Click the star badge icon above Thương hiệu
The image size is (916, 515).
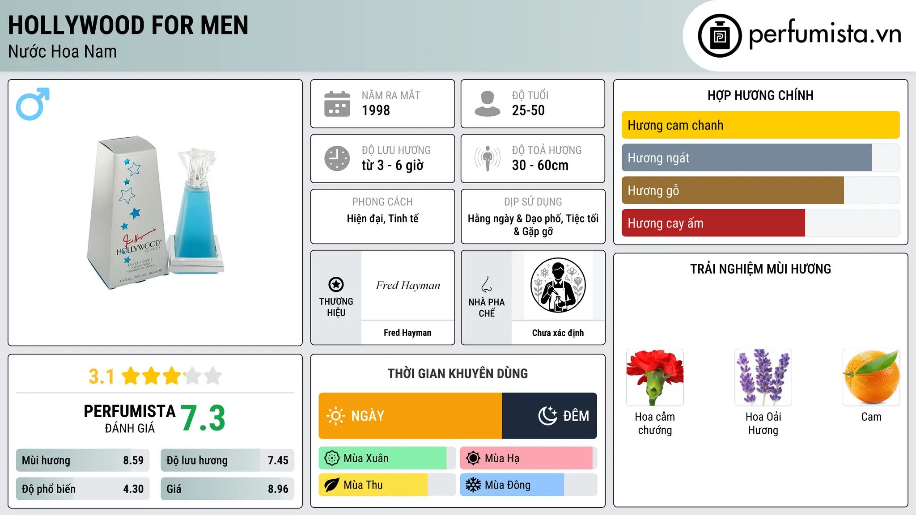[336, 284]
